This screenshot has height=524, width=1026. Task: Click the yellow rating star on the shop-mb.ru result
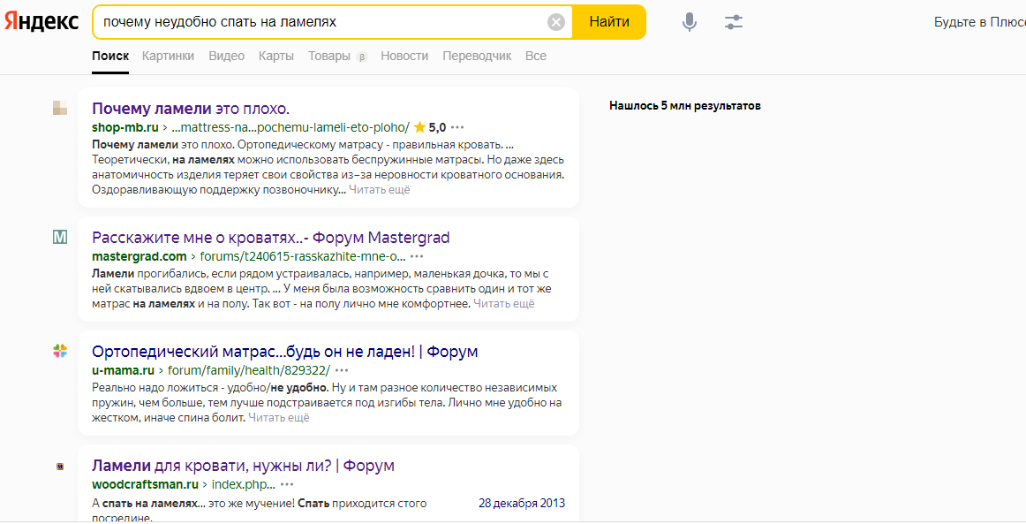[419, 127]
